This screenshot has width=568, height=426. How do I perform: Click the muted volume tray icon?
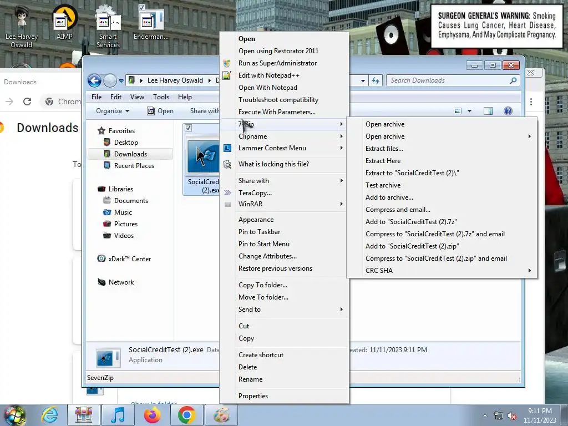[x=512, y=416]
